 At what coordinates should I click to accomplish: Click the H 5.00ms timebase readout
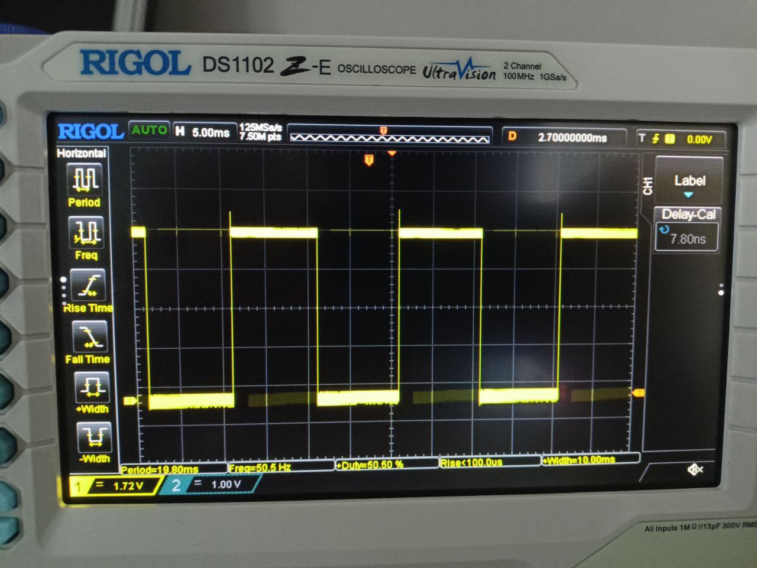point(203,132)
